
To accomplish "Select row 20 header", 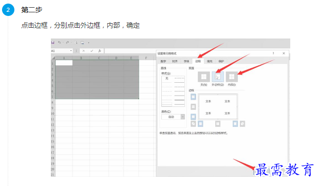I will click(x=53, y=169).
